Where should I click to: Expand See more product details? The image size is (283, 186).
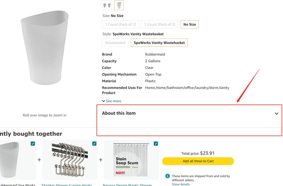[112, 101]
